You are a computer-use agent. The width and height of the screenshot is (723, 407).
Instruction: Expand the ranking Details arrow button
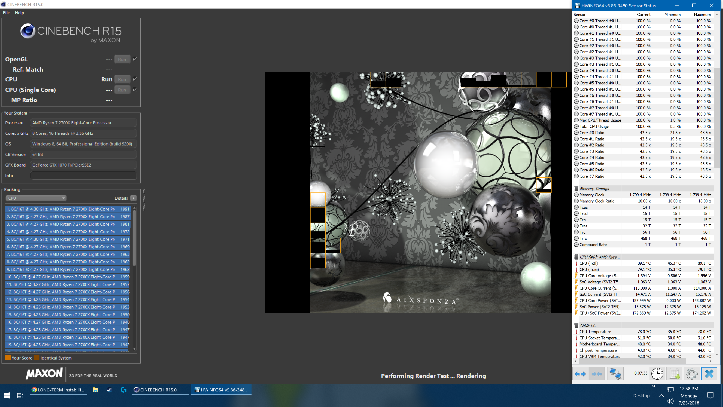134,198
